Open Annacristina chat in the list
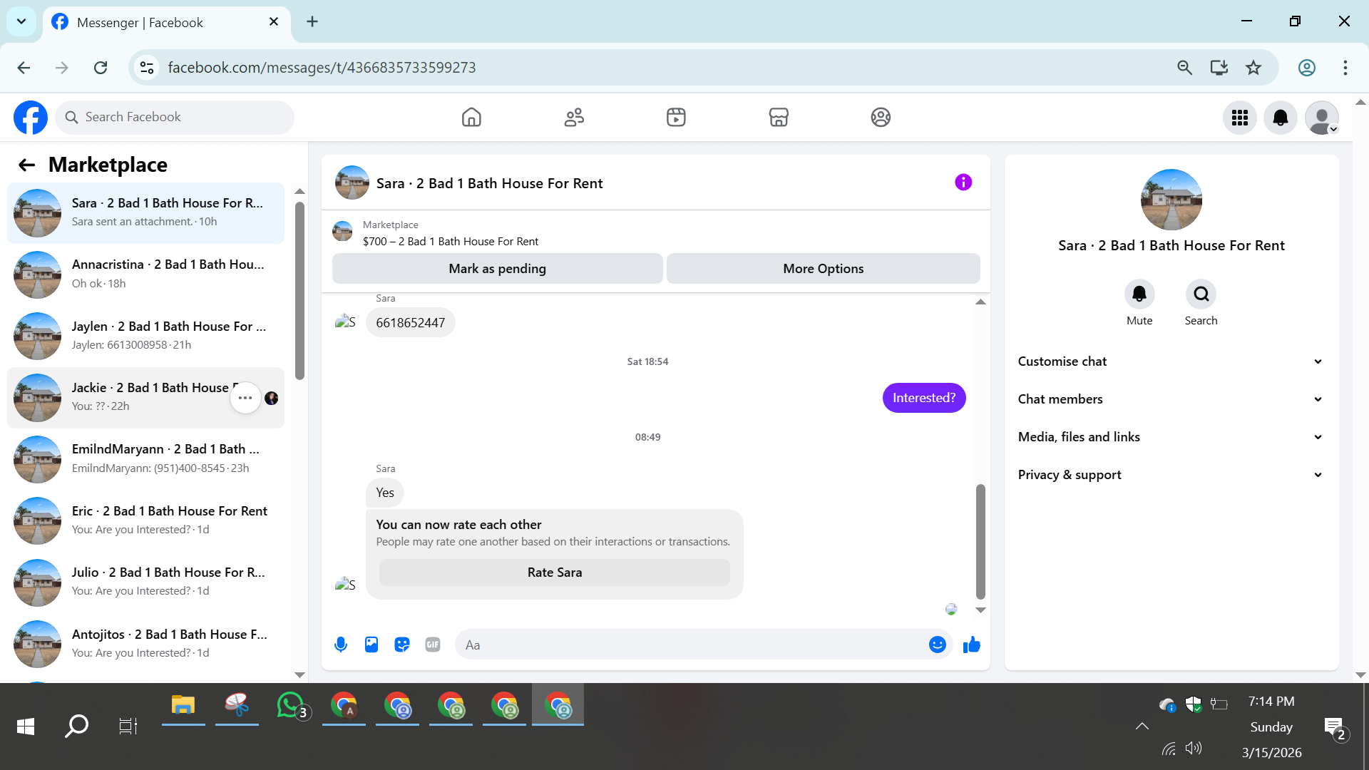The height and width of the screenshot is (770, 1369). [x=145, y=274]
